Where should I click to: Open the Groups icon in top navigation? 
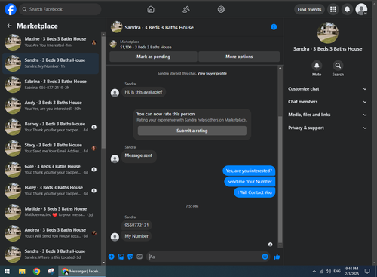click(221, 9)
